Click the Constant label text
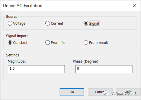The image size is (141, 100). coord(20,43)
